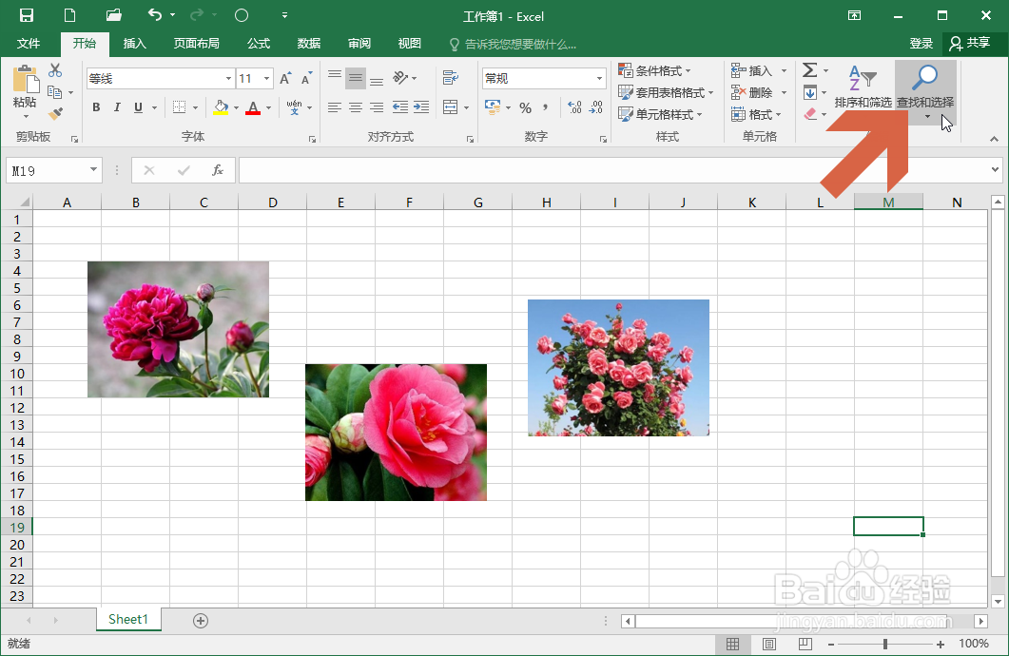Cut selection with scissors icon
This screenshot has height=656, width=1009.
[55, 70]
